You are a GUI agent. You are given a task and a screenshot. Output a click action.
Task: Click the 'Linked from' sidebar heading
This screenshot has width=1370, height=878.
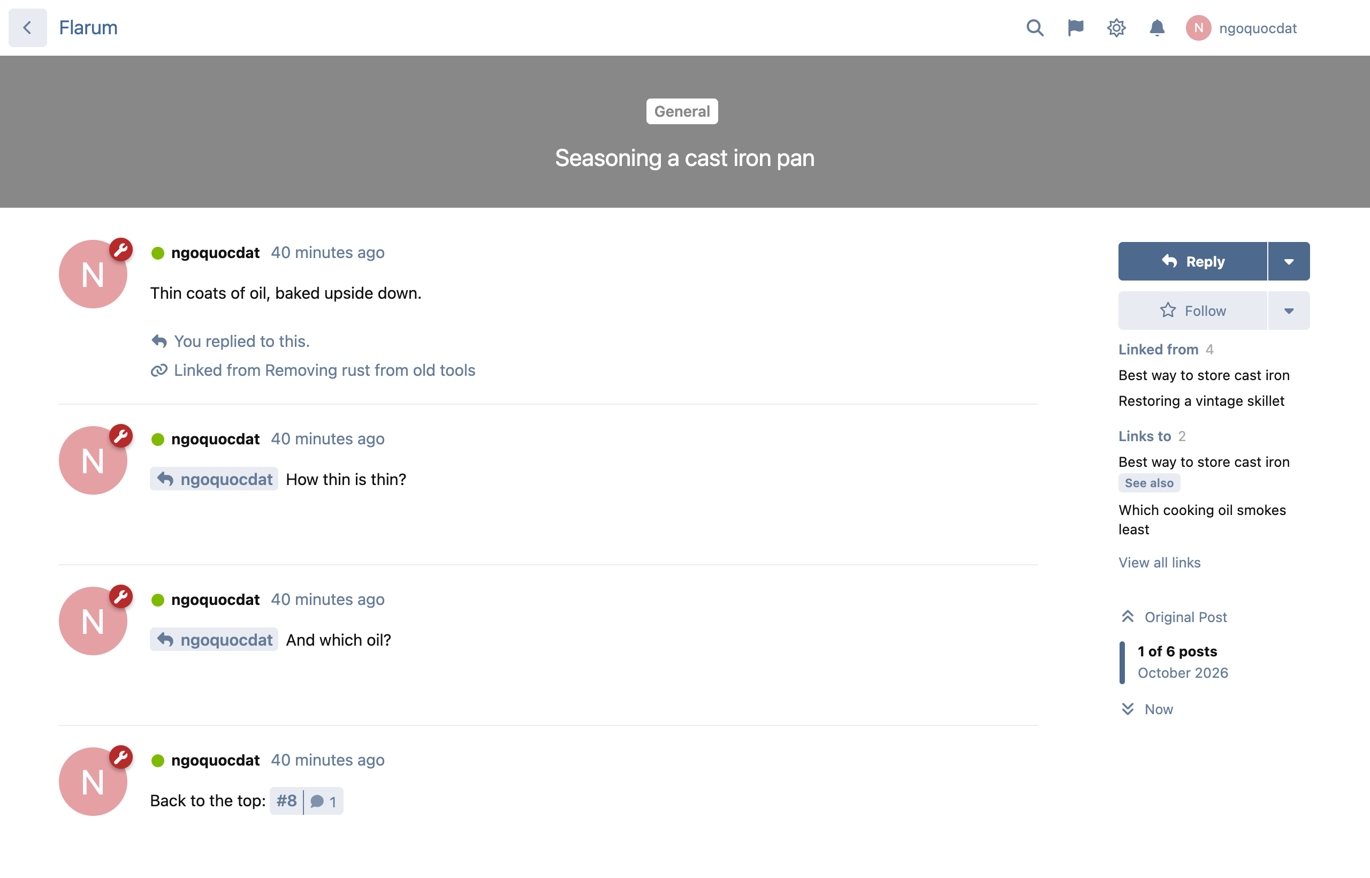[1159, 350]
